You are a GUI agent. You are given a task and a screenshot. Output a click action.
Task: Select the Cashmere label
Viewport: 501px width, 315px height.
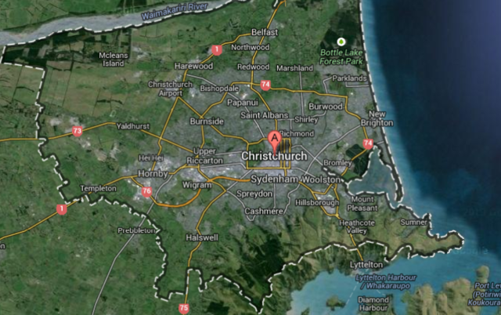(x=264, y=212)
